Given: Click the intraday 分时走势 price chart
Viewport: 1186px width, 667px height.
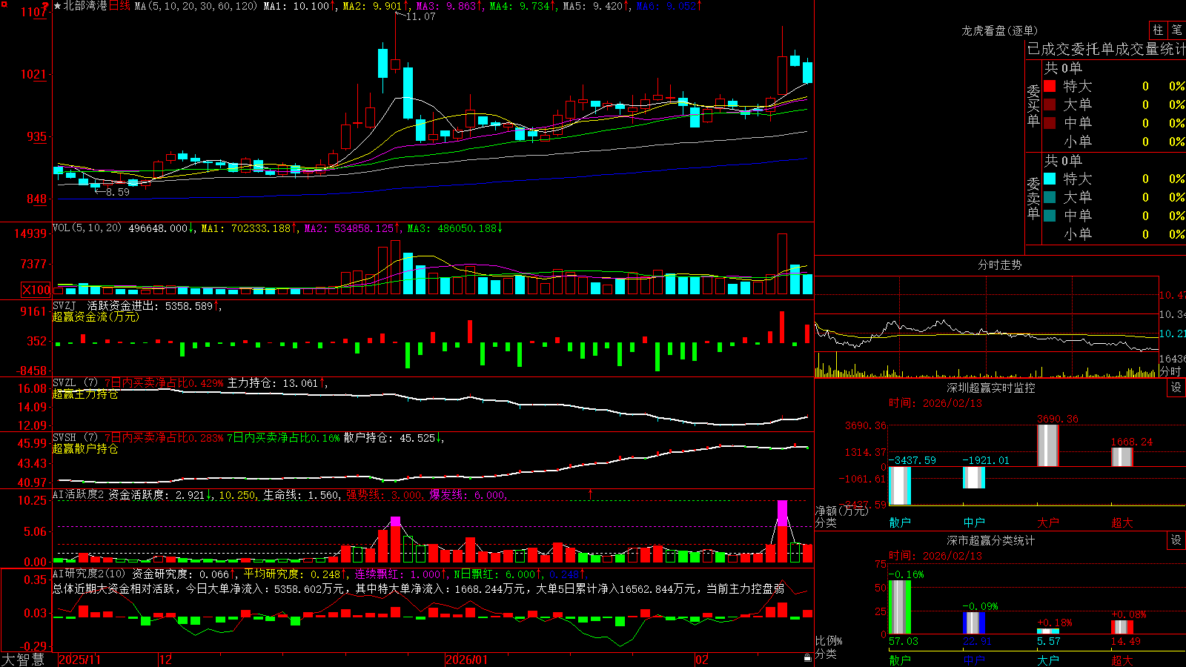Looking at the screenshot, I should (987, 314).
